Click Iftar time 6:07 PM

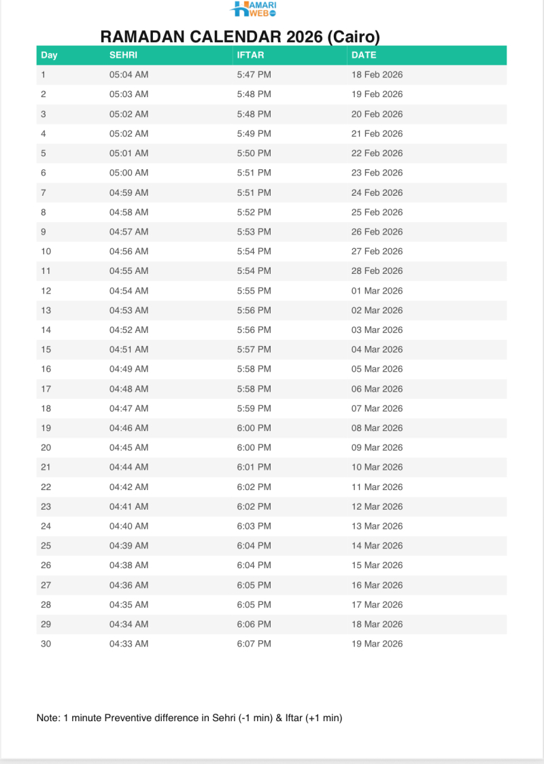254,644
